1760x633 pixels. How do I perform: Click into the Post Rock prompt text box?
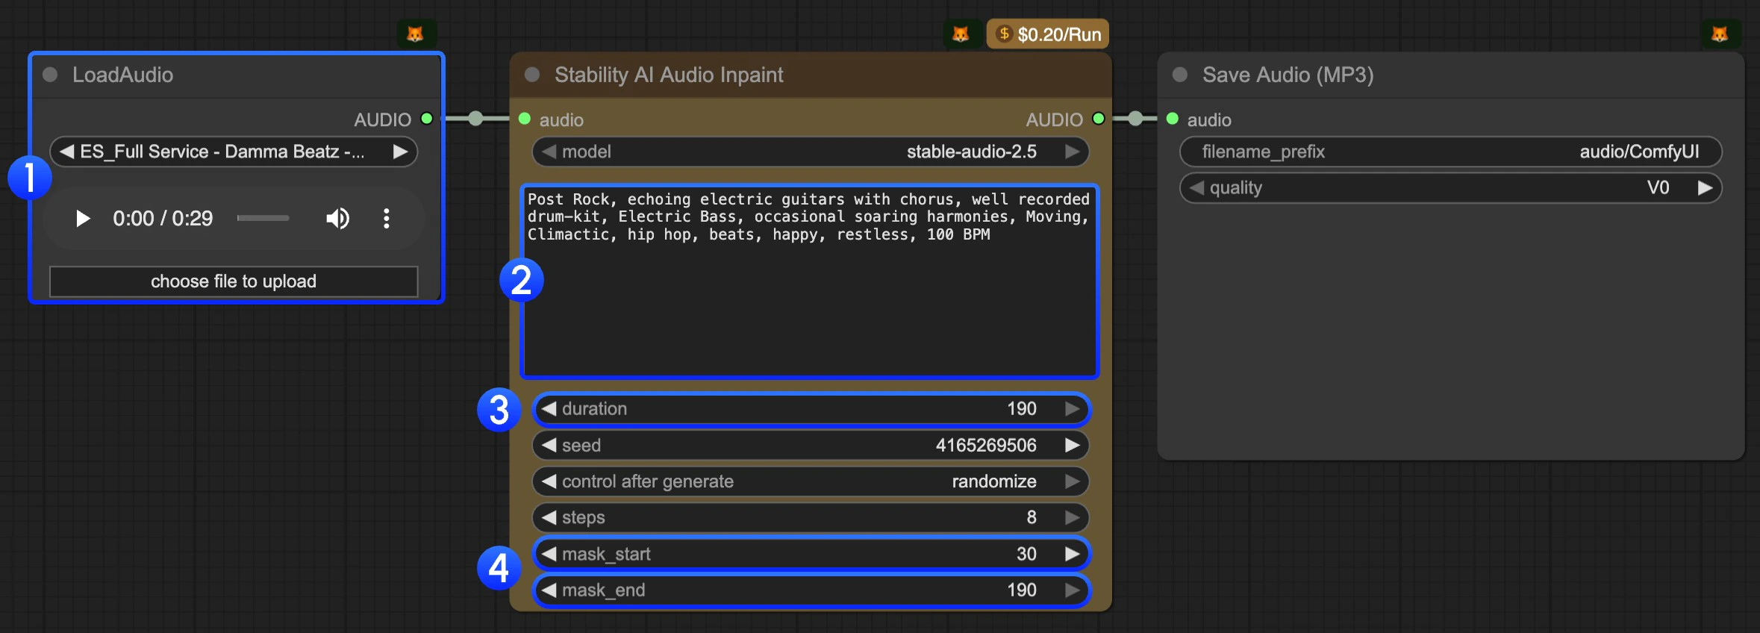(810, 299)
